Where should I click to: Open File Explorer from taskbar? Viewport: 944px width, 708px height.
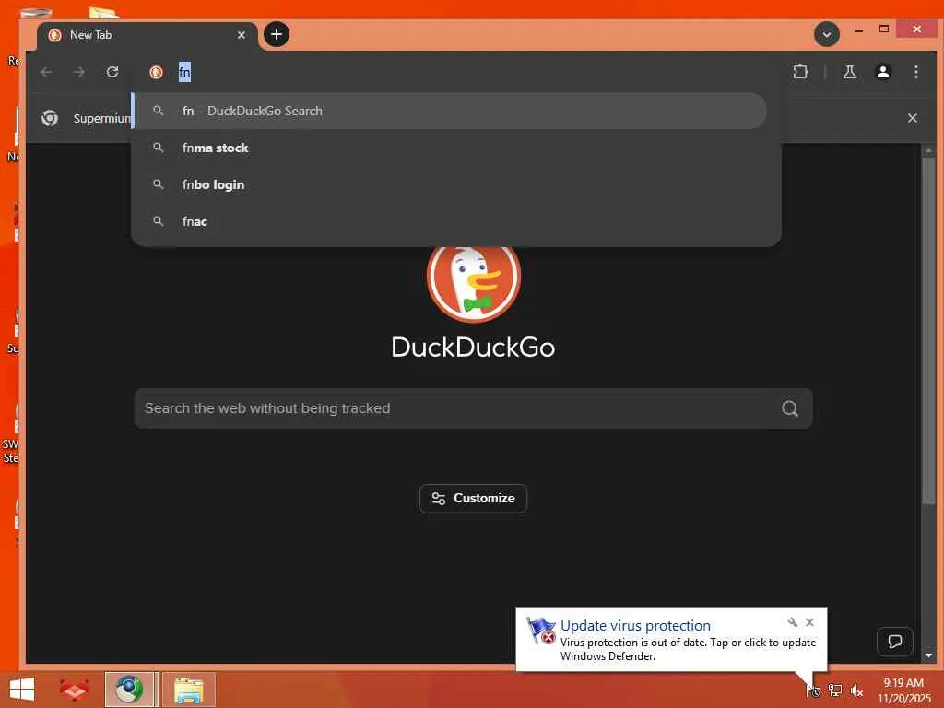click(189, 690)
